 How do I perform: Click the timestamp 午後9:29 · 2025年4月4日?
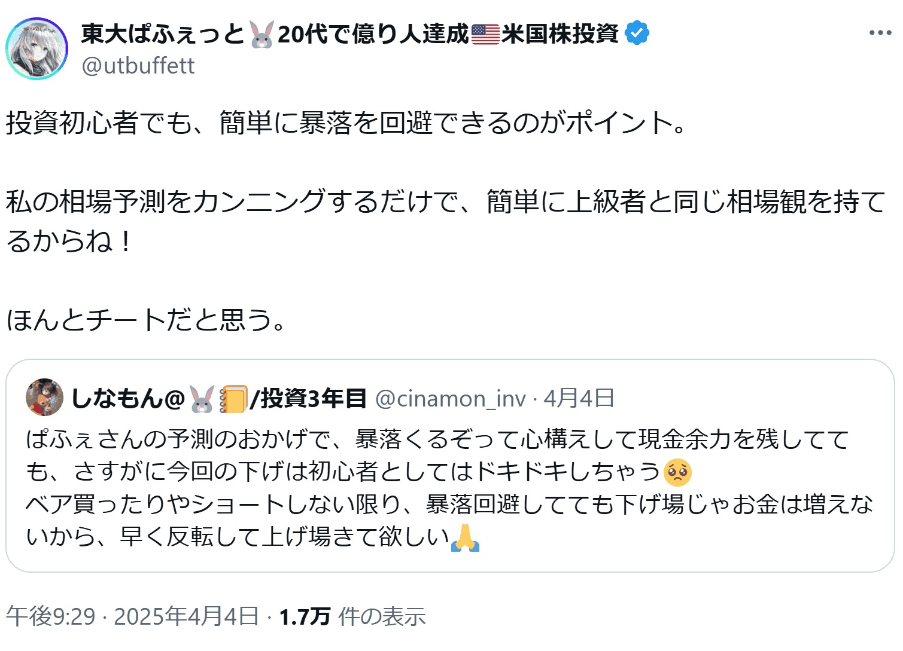pos(132,616)
